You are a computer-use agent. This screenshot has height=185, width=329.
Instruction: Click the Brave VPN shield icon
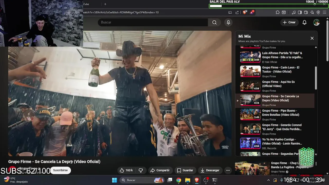(318, 12)
